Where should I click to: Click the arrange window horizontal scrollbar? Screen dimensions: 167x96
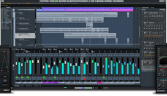51,47
